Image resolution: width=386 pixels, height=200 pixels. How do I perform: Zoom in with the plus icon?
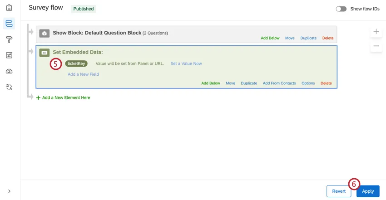click(x=376, y=31)
